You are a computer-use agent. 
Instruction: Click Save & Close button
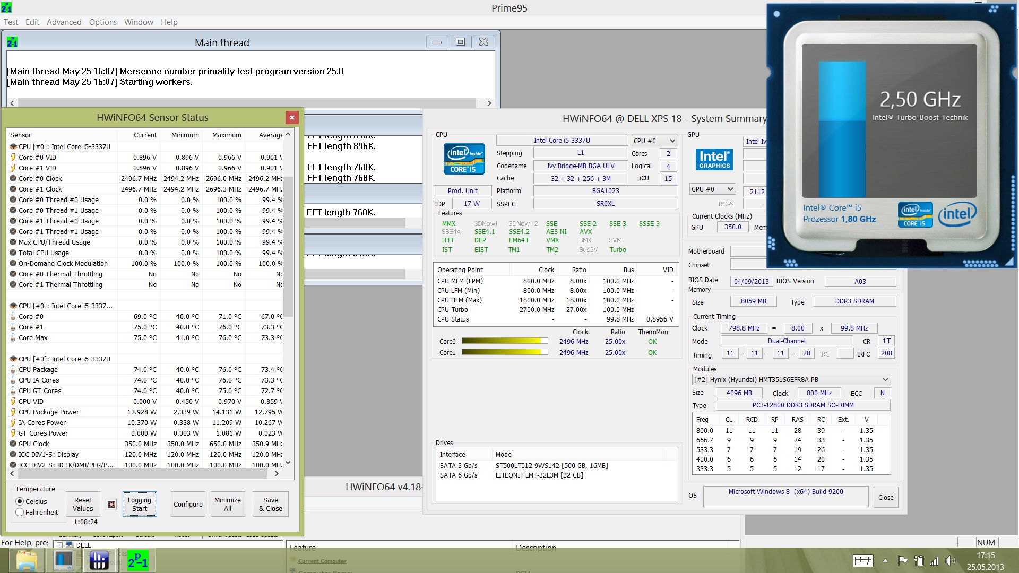click(x=271, y=504)
